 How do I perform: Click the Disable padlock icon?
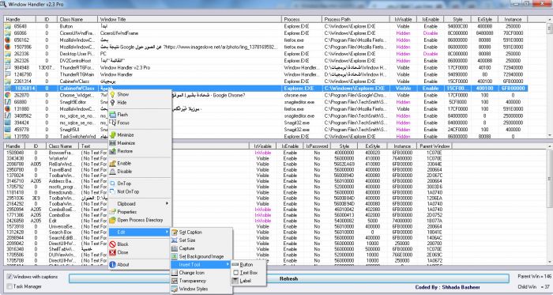pyautogui.click(x=112, y=172)
